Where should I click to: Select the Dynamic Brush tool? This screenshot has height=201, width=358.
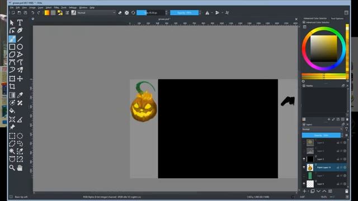coord(12,70)
